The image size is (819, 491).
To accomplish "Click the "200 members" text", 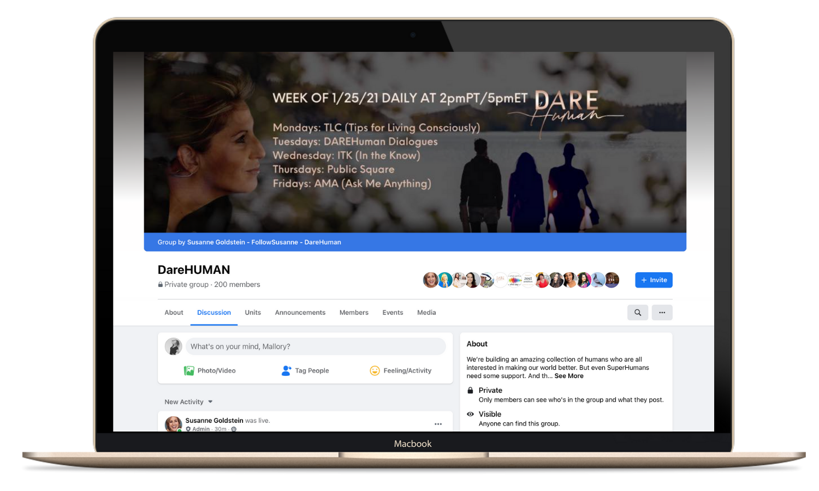I will coord(237,284).
